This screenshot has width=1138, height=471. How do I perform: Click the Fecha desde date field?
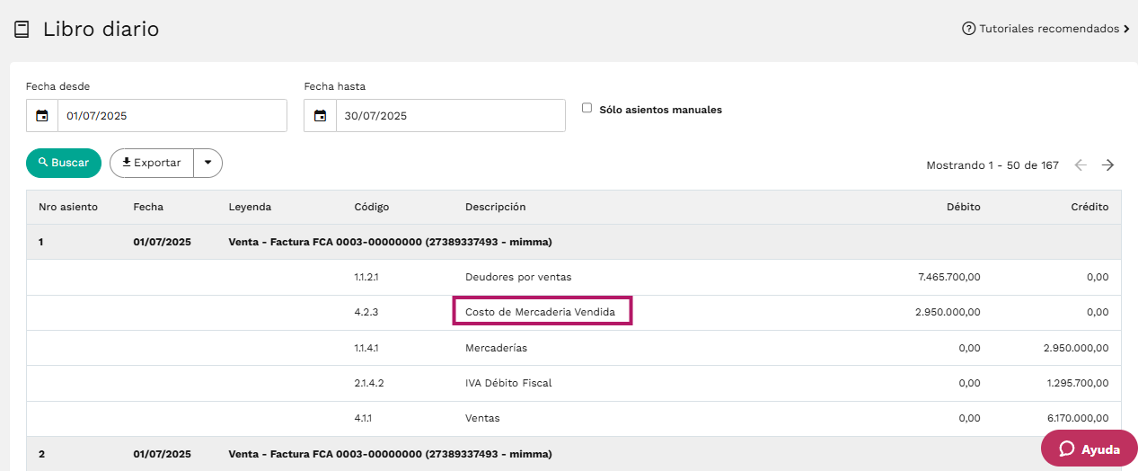tap(172, 116)
